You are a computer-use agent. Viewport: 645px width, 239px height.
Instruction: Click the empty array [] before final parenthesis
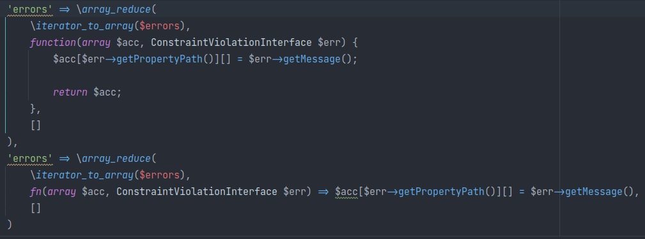click(x=36, y=208)
